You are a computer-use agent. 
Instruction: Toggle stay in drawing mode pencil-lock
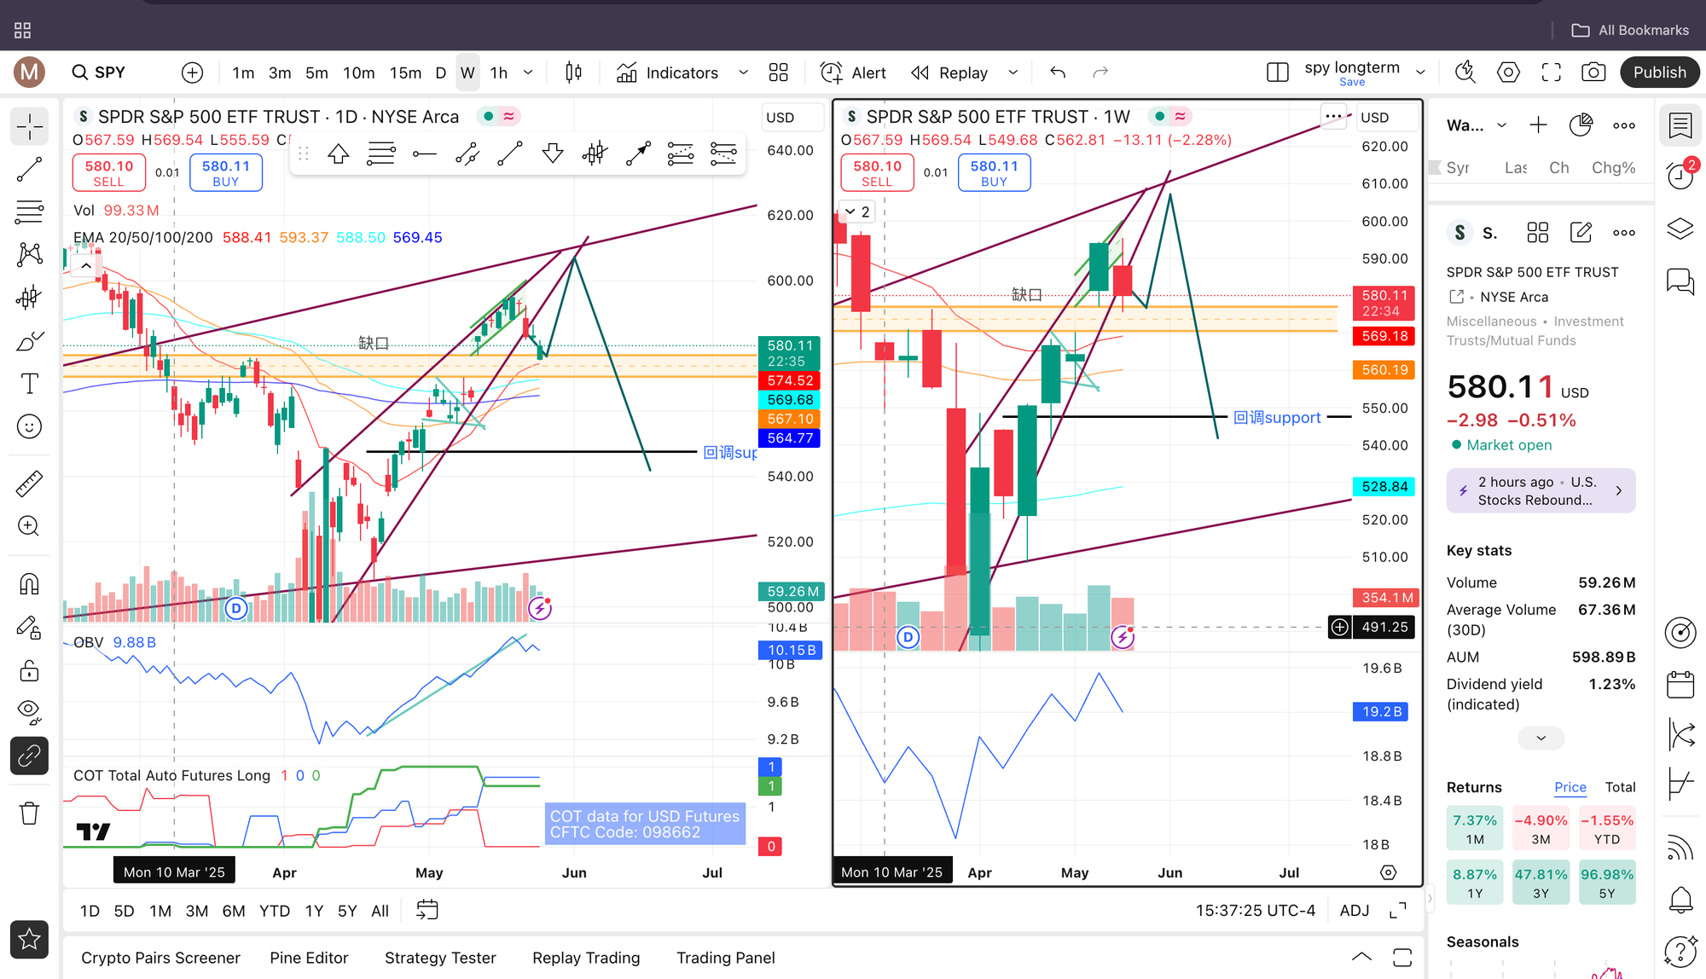29,629
